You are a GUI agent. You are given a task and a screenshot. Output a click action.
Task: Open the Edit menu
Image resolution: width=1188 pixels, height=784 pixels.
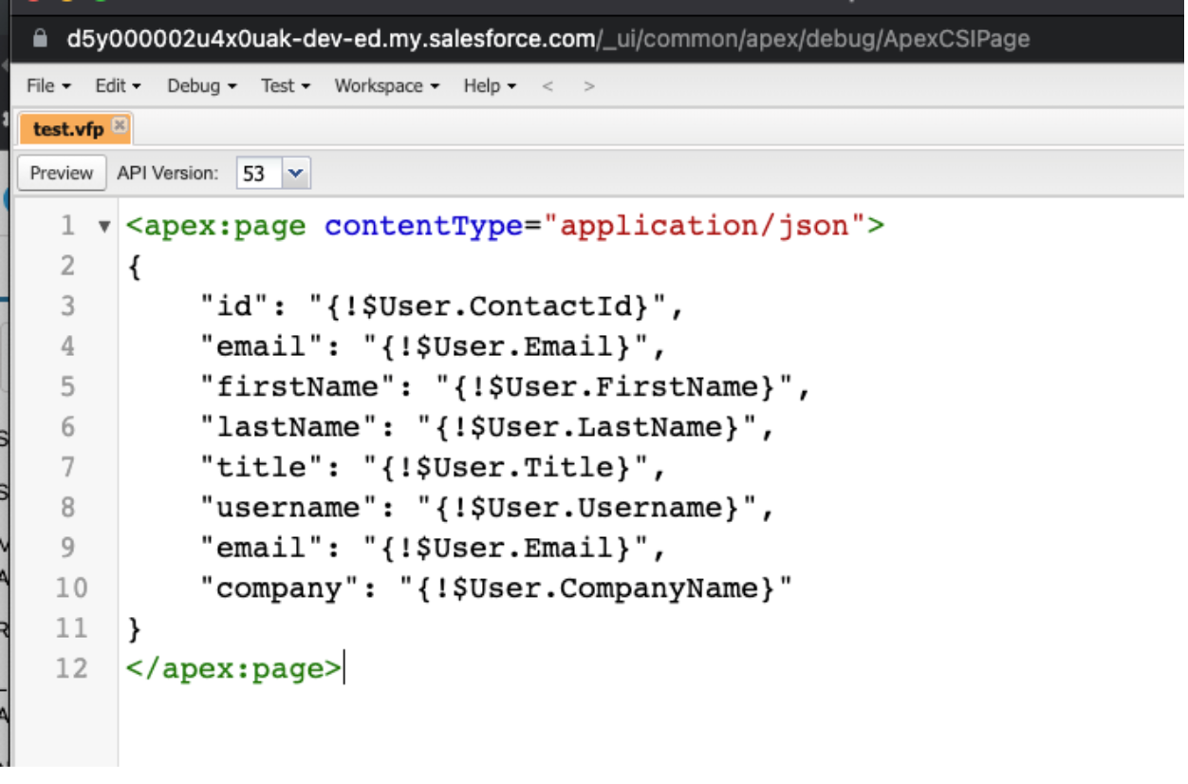(118, 85)
